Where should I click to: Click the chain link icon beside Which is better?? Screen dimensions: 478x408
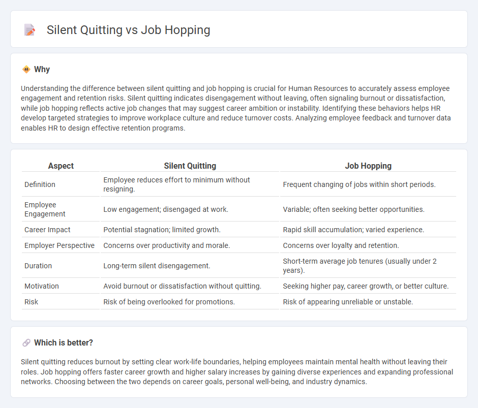click(26, 343)
